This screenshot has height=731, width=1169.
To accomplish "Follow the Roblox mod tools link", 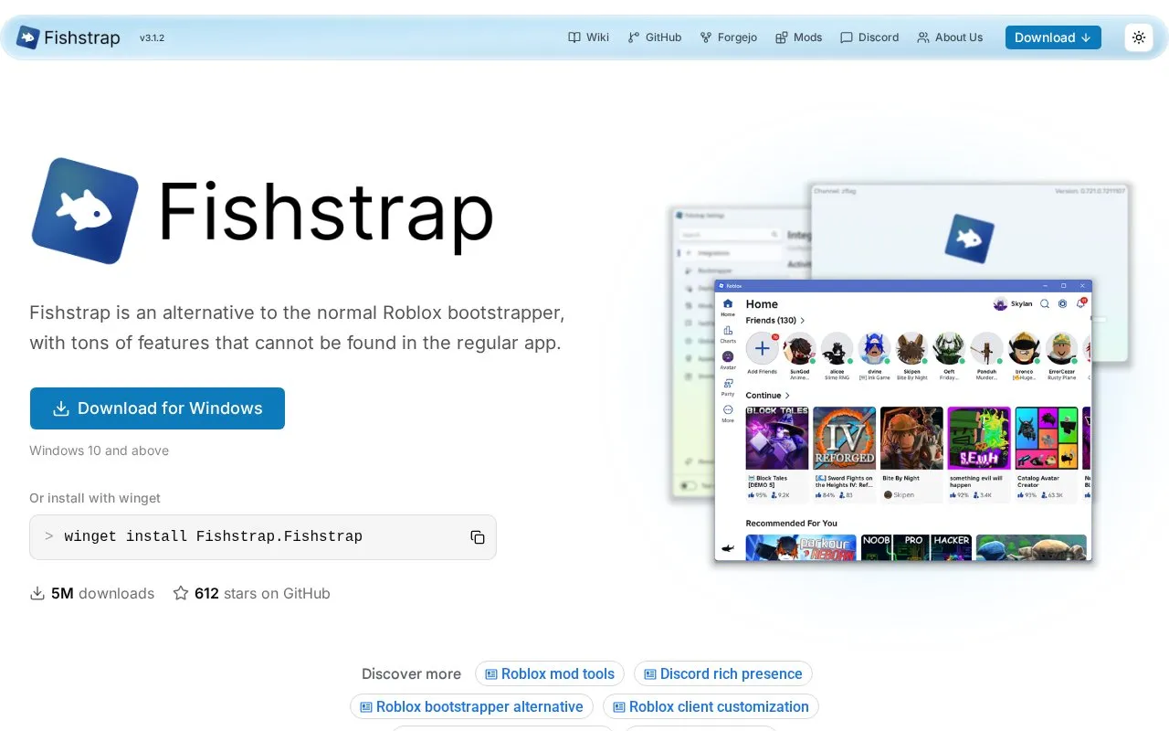I will (x=550, y=673).
